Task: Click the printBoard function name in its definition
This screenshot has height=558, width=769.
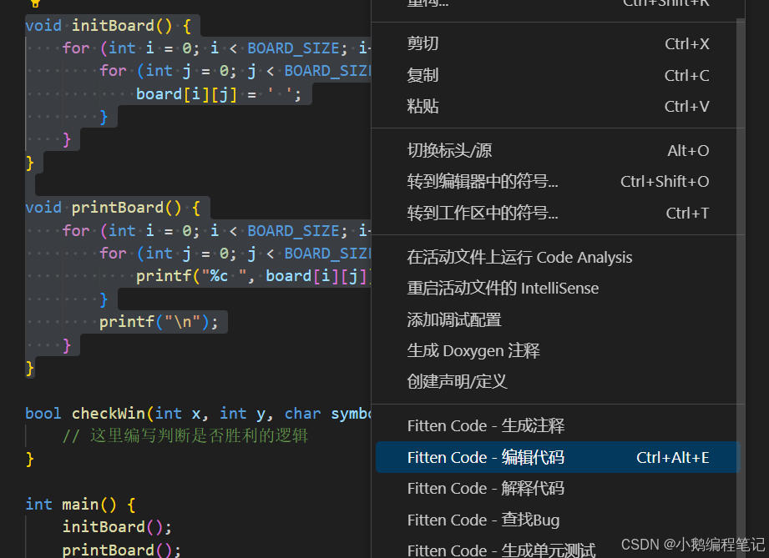Action: (118, 208)
